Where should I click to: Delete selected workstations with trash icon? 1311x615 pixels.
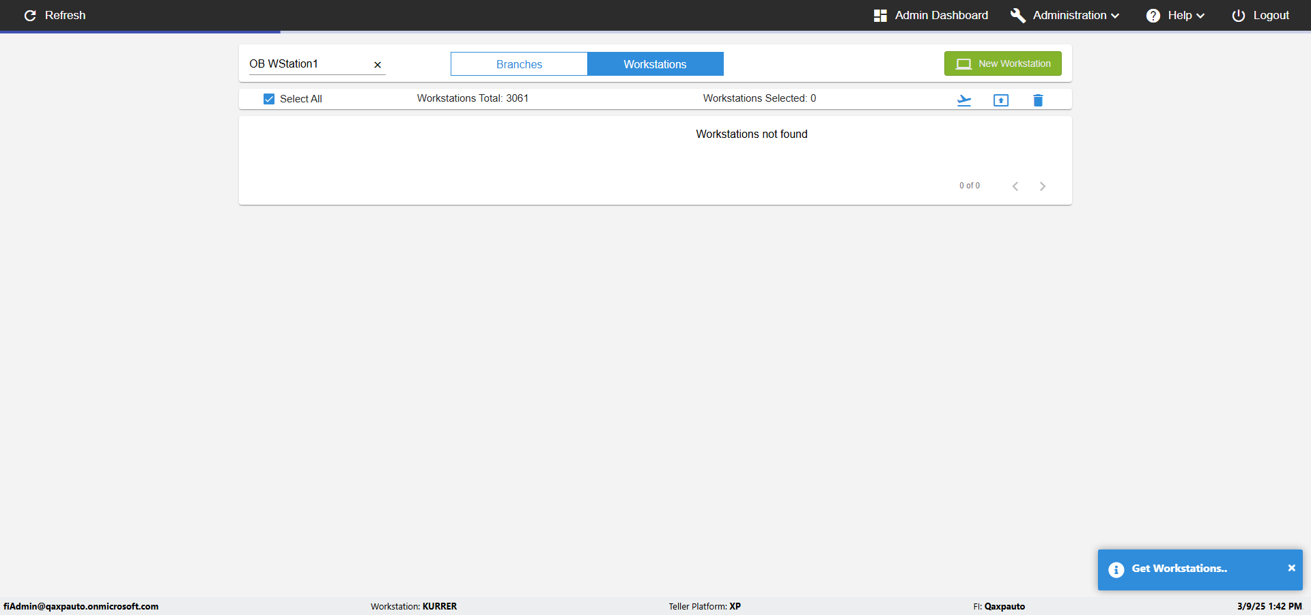tap(1038, 100)
